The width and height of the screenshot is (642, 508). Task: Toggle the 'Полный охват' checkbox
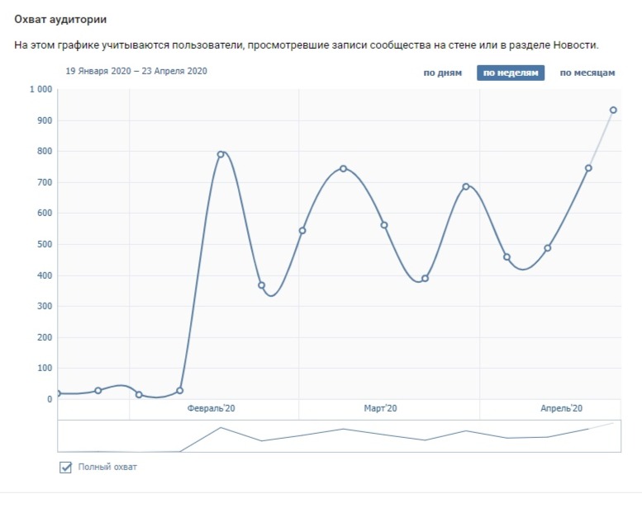click(65, 467)
